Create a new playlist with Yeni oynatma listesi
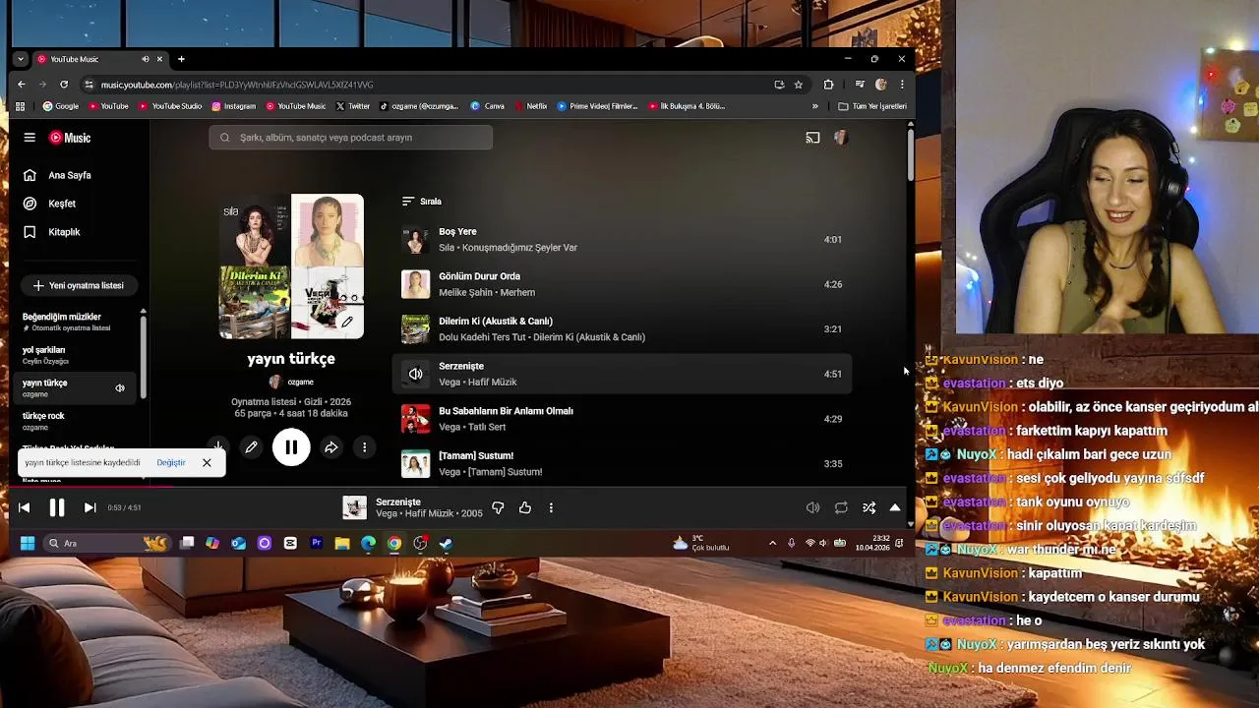 click(x=79, y=285)
